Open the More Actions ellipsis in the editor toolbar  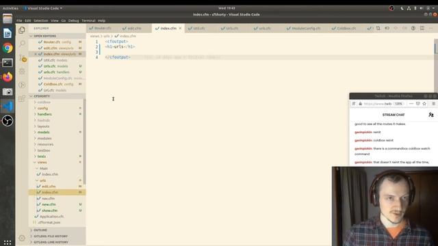coord(430,28)
